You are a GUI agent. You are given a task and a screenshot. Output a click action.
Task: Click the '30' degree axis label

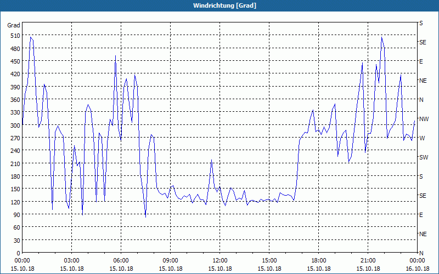point(17,241)
